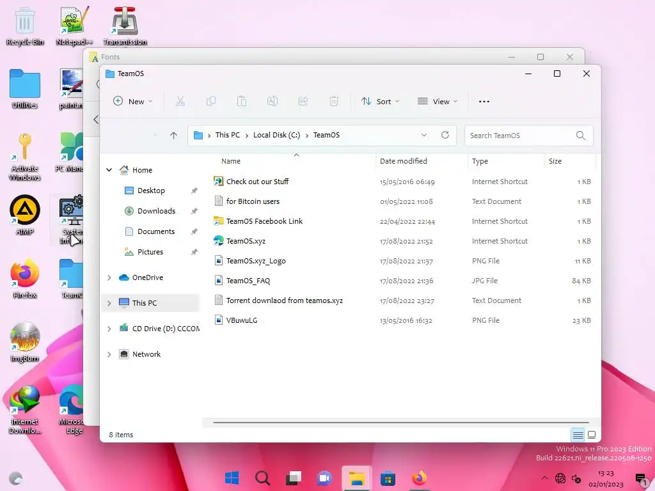
Task: Show hidden system tray icons chevron
Action: click(x=544, y=478)
